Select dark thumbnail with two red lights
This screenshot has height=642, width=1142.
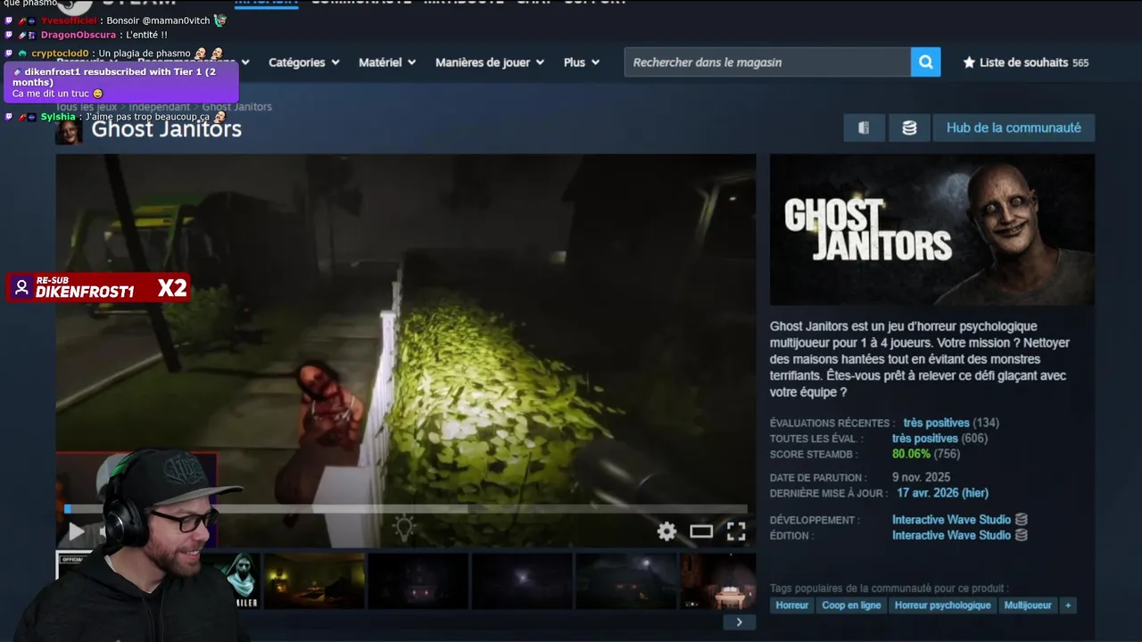418,581
